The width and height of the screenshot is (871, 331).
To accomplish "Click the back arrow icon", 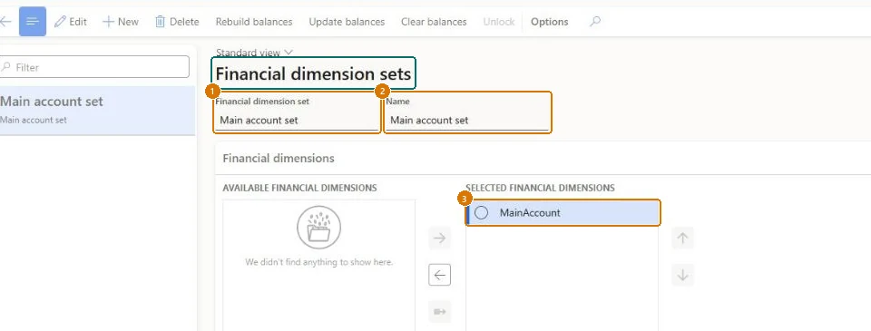I will 5,22.
